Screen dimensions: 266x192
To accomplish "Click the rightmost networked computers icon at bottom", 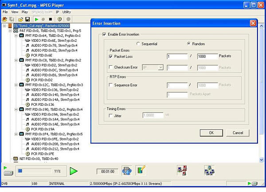I will tap(209, 170).
